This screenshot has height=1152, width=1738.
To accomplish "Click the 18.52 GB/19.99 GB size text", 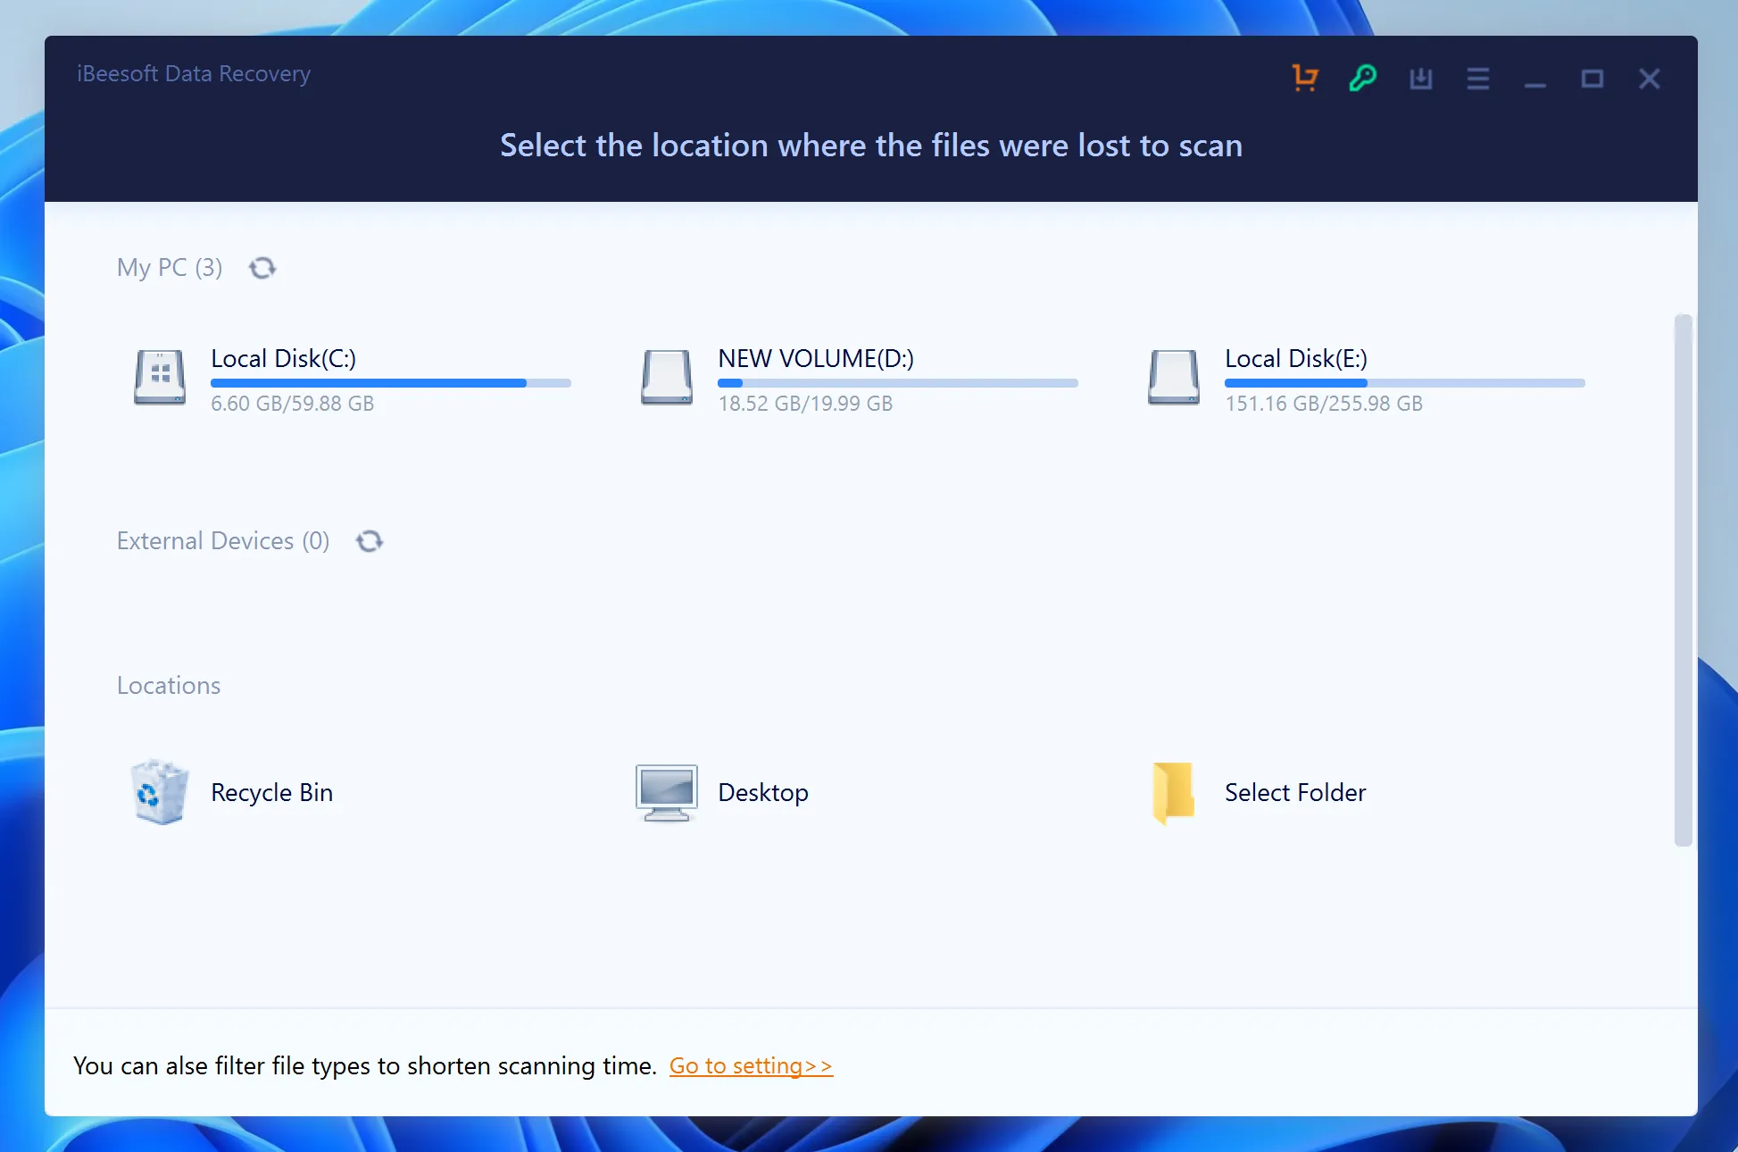I will coord(805,404).
